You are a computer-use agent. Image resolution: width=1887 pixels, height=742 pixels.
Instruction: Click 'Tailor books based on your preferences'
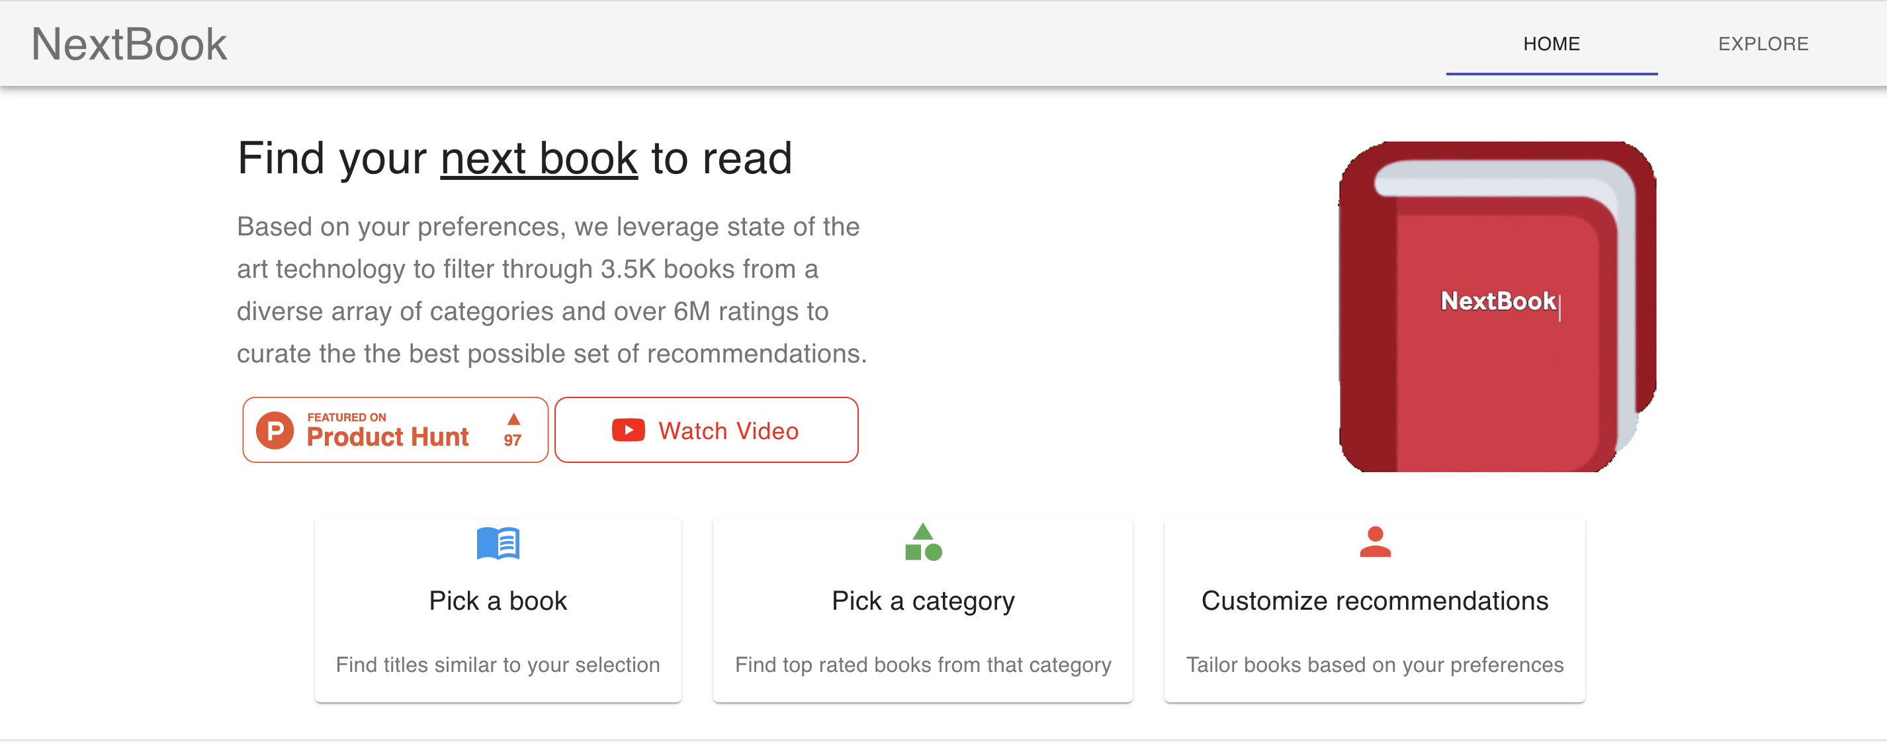[x=1375, y=665]
